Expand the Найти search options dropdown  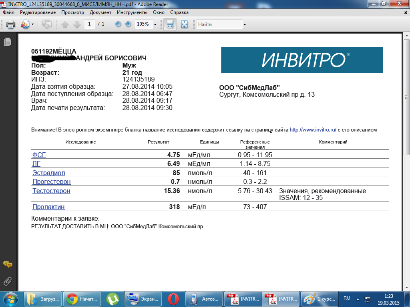[x=245, y=24]
